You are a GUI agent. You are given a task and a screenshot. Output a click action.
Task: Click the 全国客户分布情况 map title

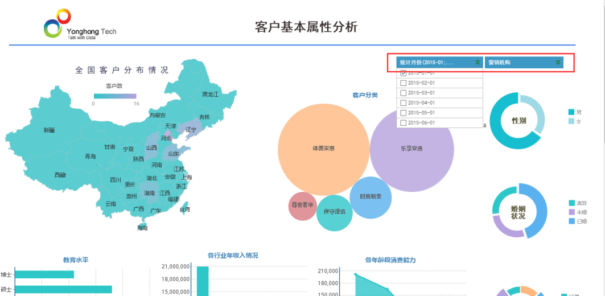click(x=122, y=70)
